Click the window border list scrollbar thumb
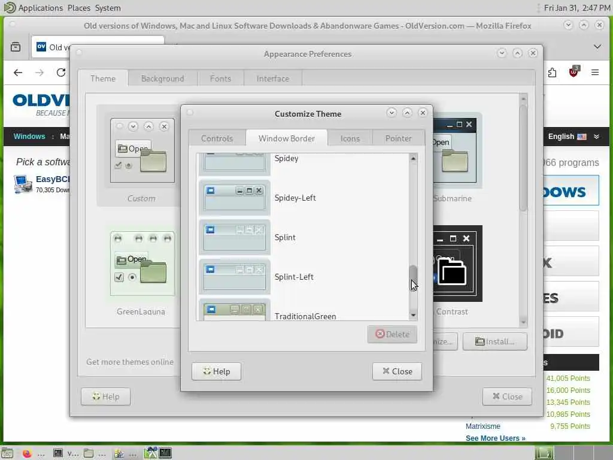This screenshot has height=460, width=613. click(x=413, y=278)
